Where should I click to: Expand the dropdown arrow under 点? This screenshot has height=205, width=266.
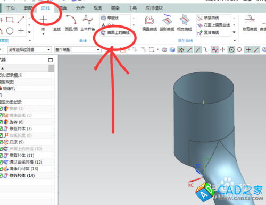(x=43, y=34)
